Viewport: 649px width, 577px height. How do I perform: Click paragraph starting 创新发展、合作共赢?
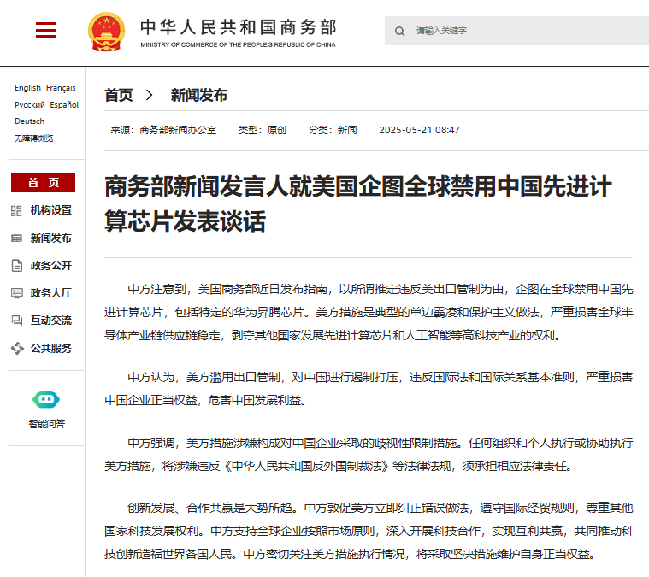click(x=369, y=531)
